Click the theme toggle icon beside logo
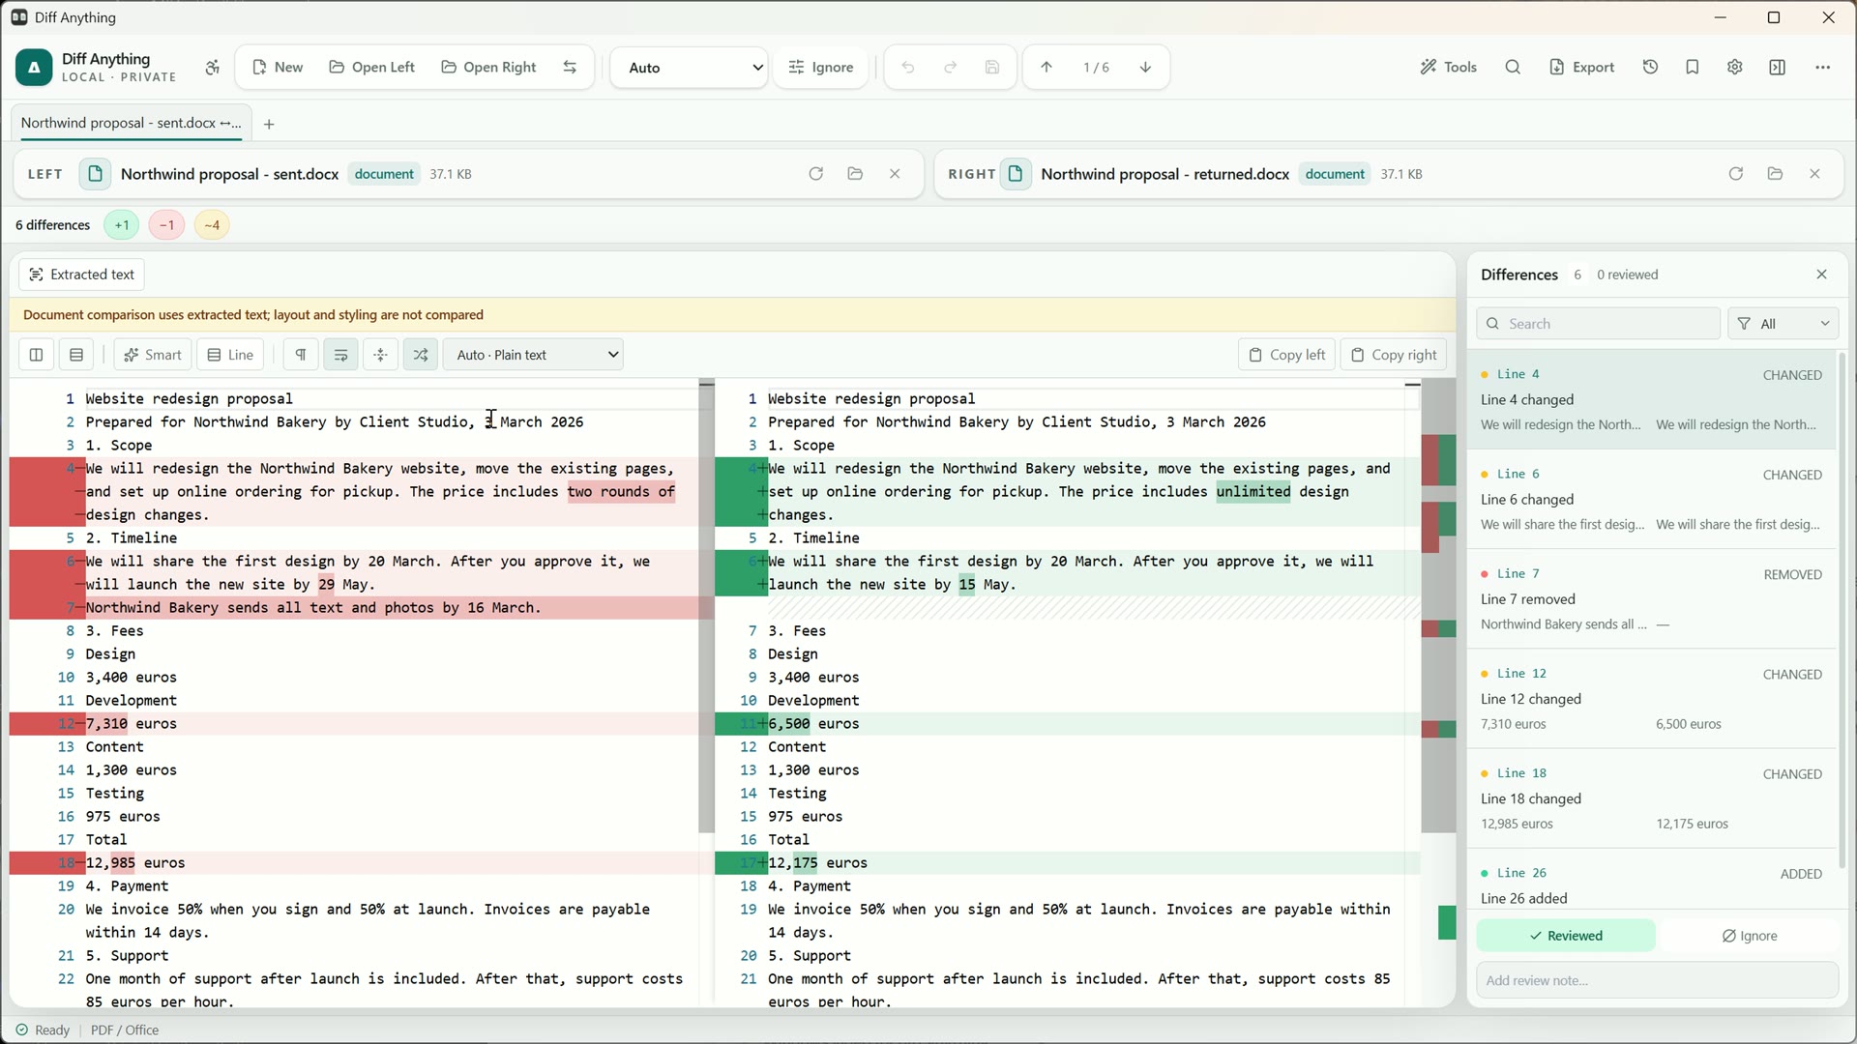This screenshot has width=1857, height=1044. pyautogui.click(x=213, y=68)
